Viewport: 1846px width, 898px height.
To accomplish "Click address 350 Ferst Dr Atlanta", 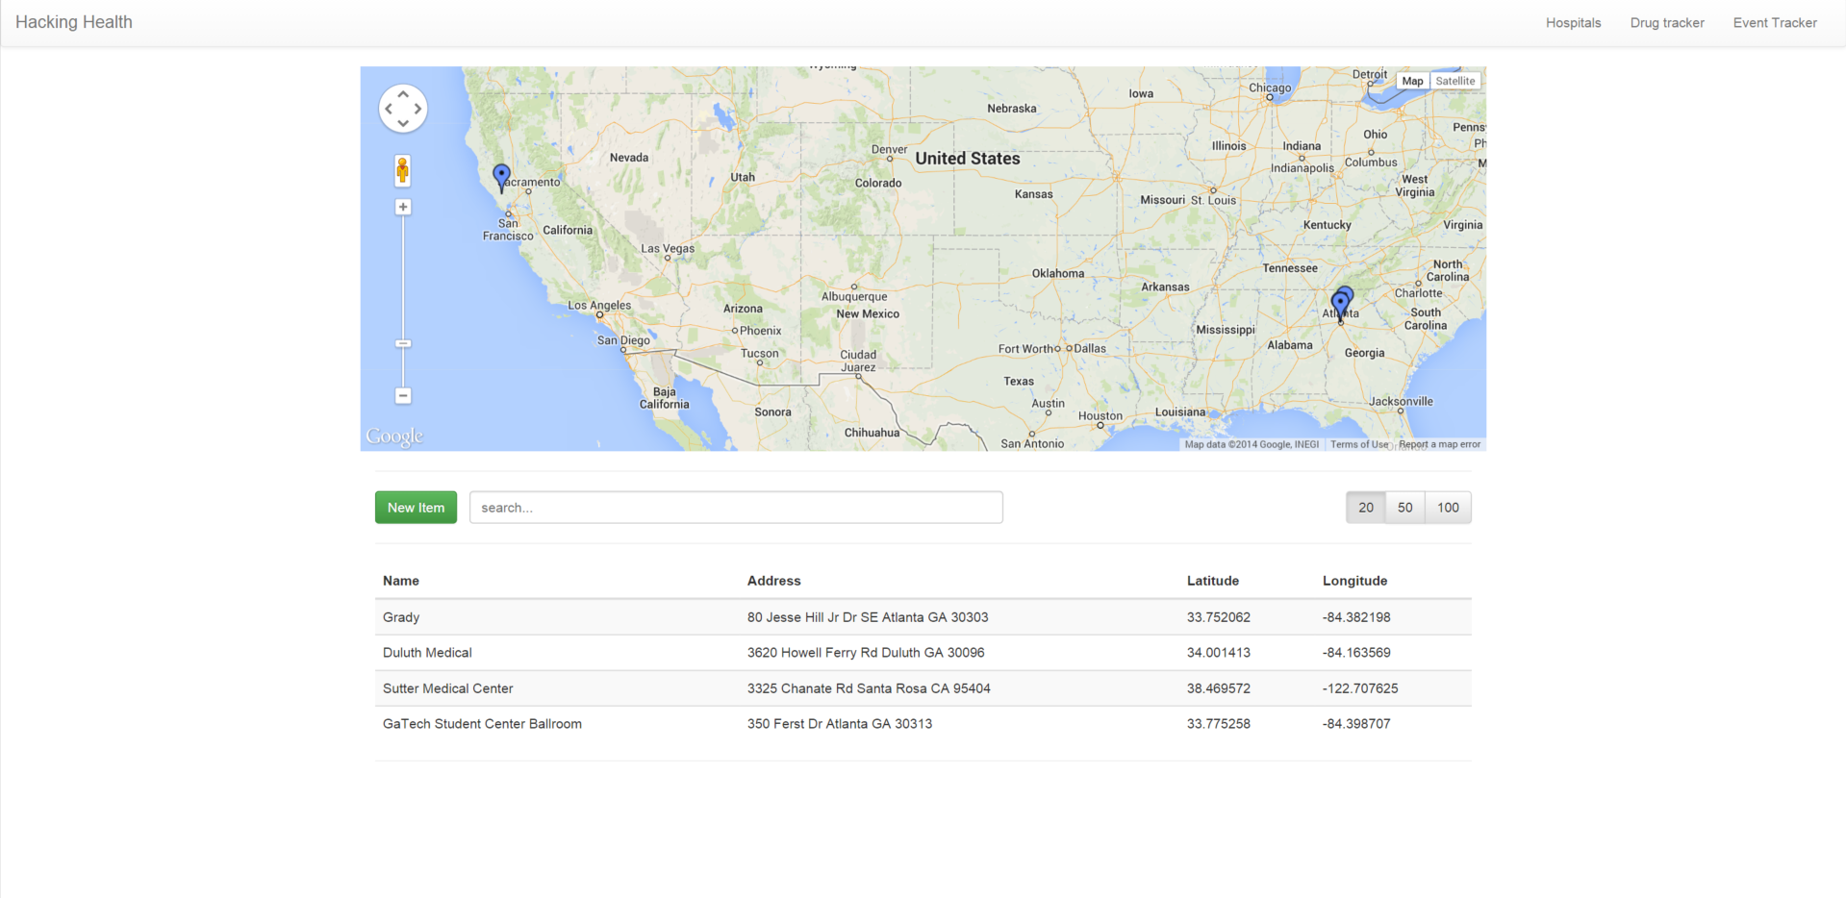I will [x=840, y=724].
